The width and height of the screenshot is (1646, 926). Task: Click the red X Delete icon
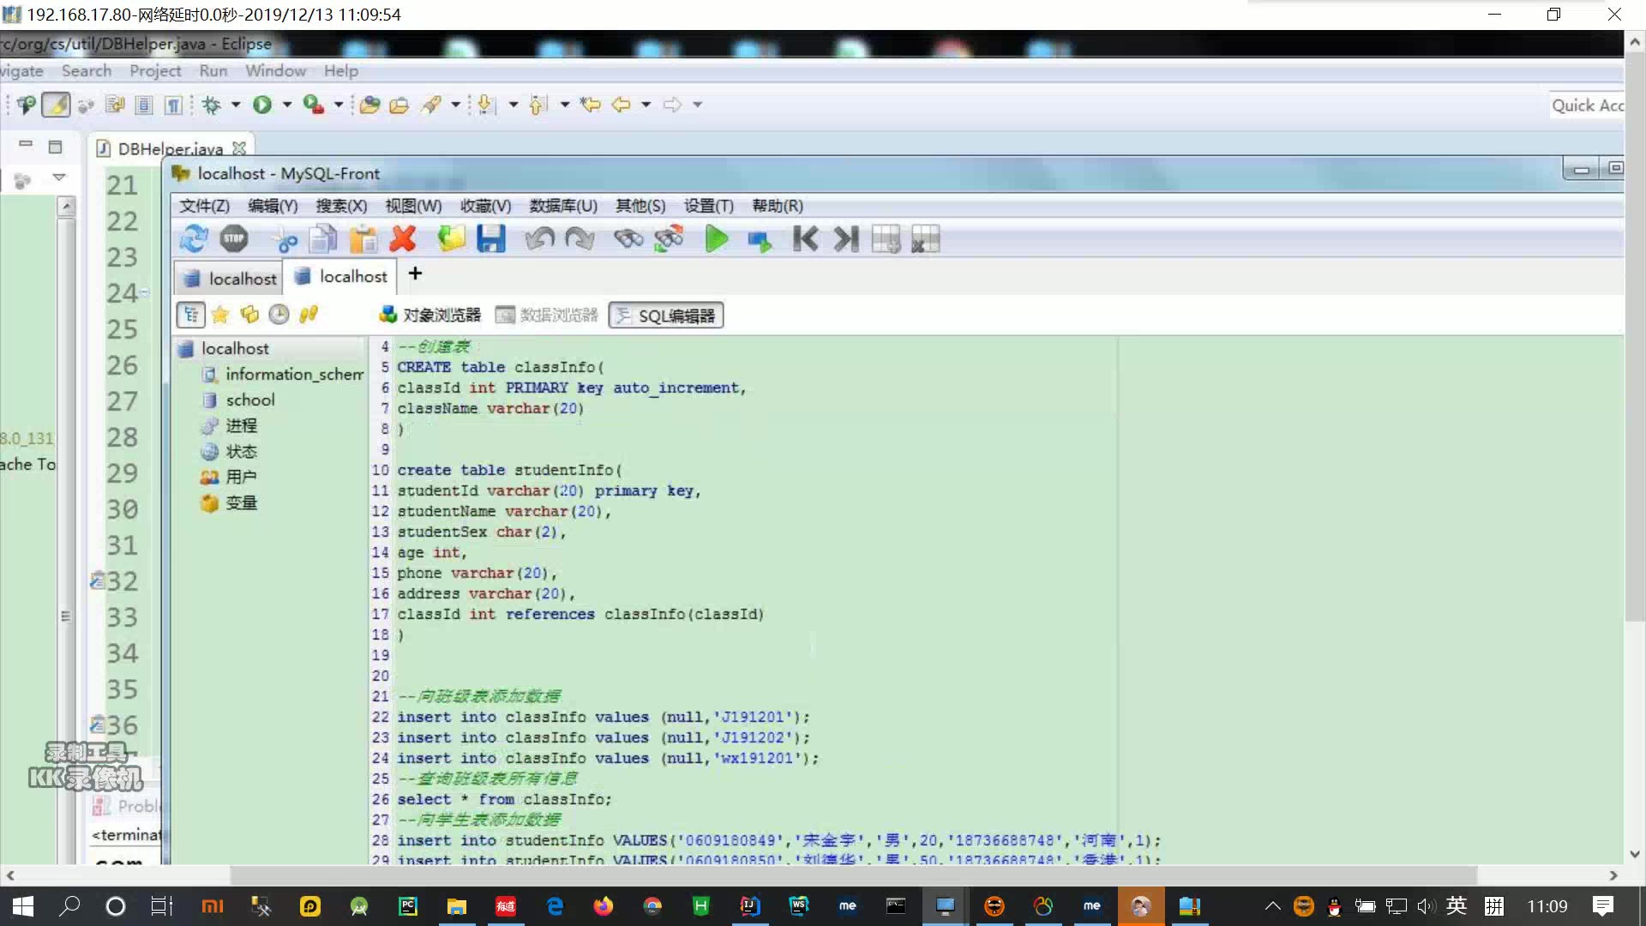[x=403, y=238]
